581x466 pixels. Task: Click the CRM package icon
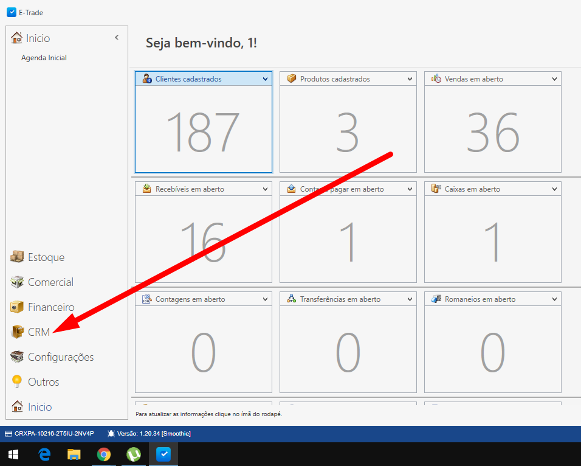(17, 332)
